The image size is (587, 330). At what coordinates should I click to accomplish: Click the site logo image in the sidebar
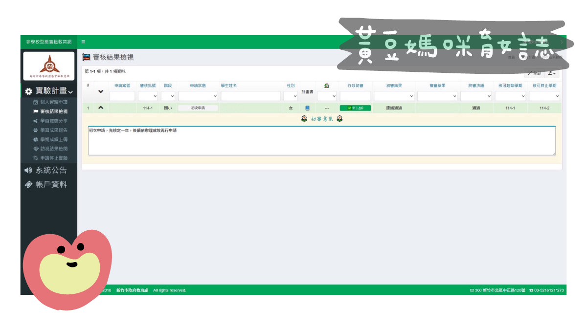click(49, 65)
